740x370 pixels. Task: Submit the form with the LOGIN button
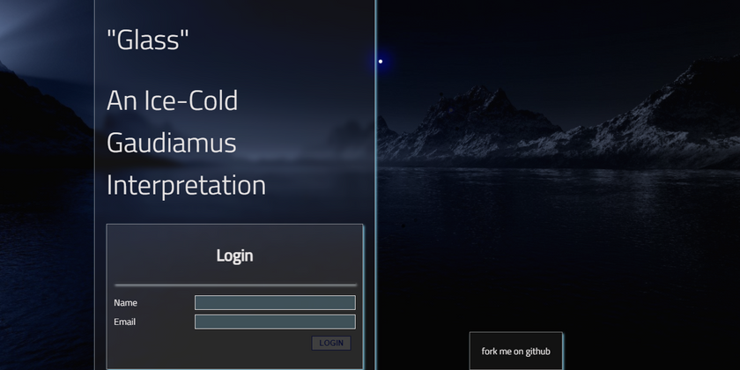click(331, 343)
